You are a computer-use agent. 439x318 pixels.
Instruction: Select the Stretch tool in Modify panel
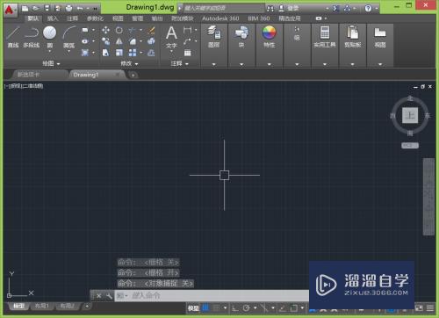coord(105,53)
